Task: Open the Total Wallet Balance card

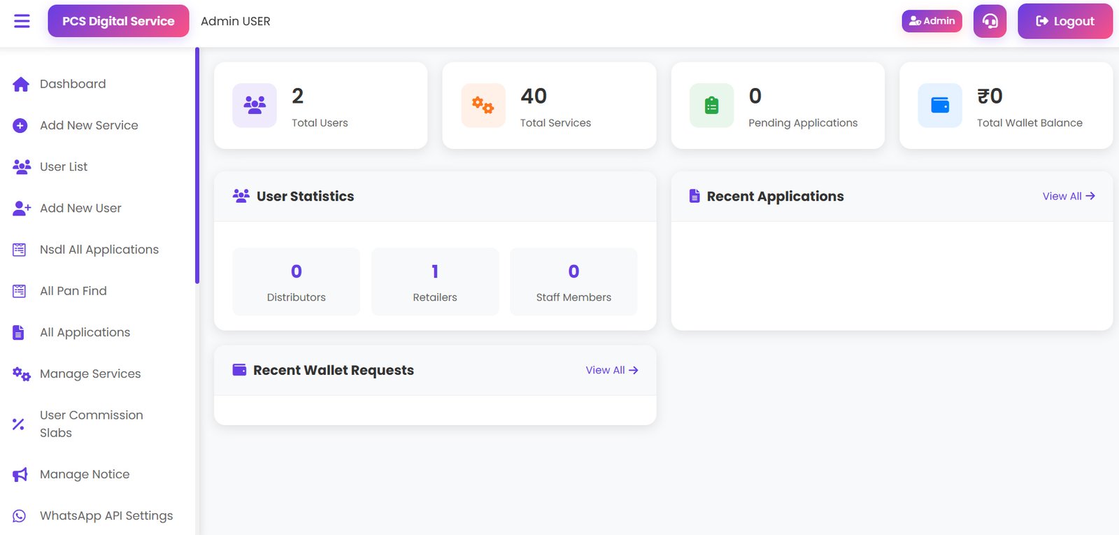Action: pyautogui.click(x=1006, y=106)
